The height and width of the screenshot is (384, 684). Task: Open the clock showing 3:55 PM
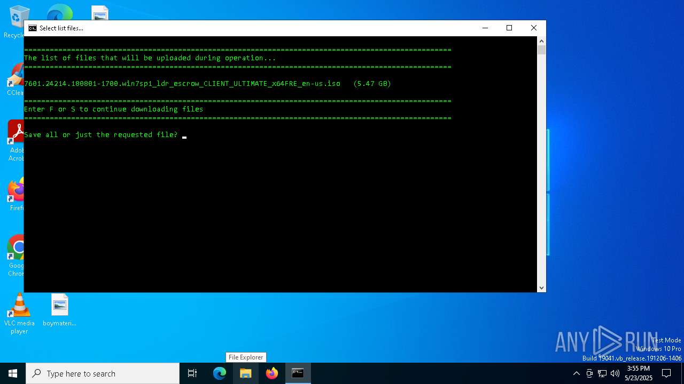(638, 373)
